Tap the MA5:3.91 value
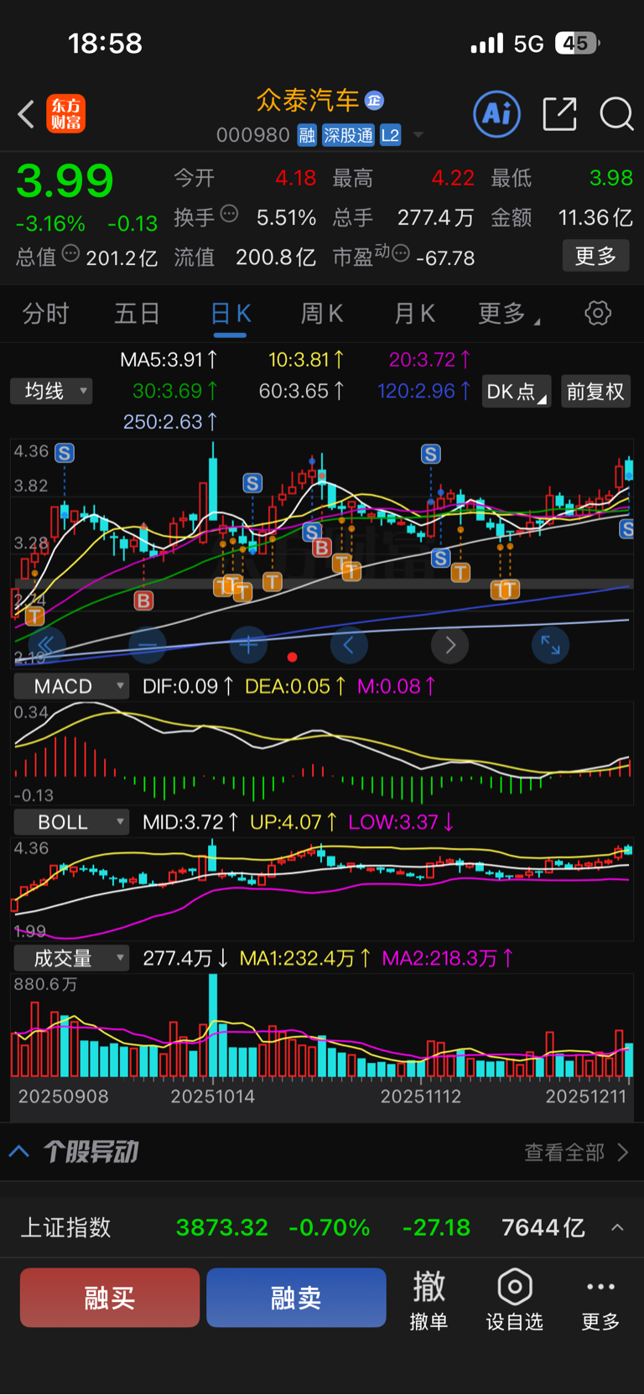This screenshot has height=1395, width=644. (x=169, y=360)
